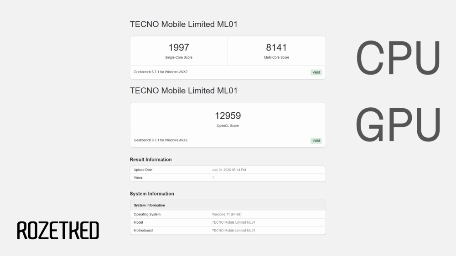456x256 pixels.
Task: Click Geekbench 6.7.1 text under OpenCL score
Action: pos(161,140)
